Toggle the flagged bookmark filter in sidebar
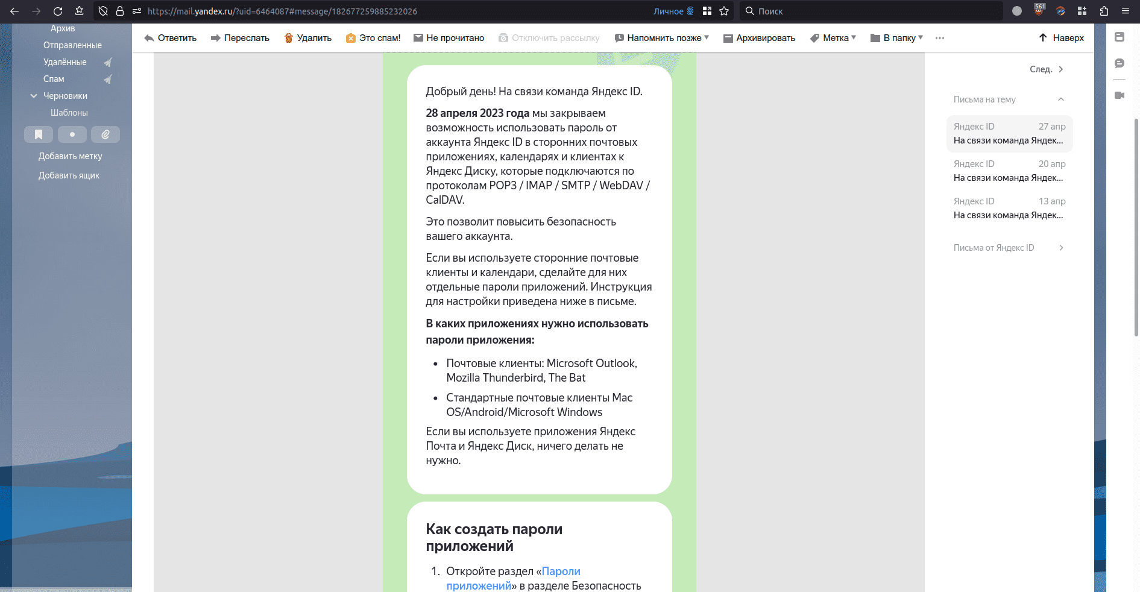This screenshot has height=592, width=1140. tap(39, 134)
